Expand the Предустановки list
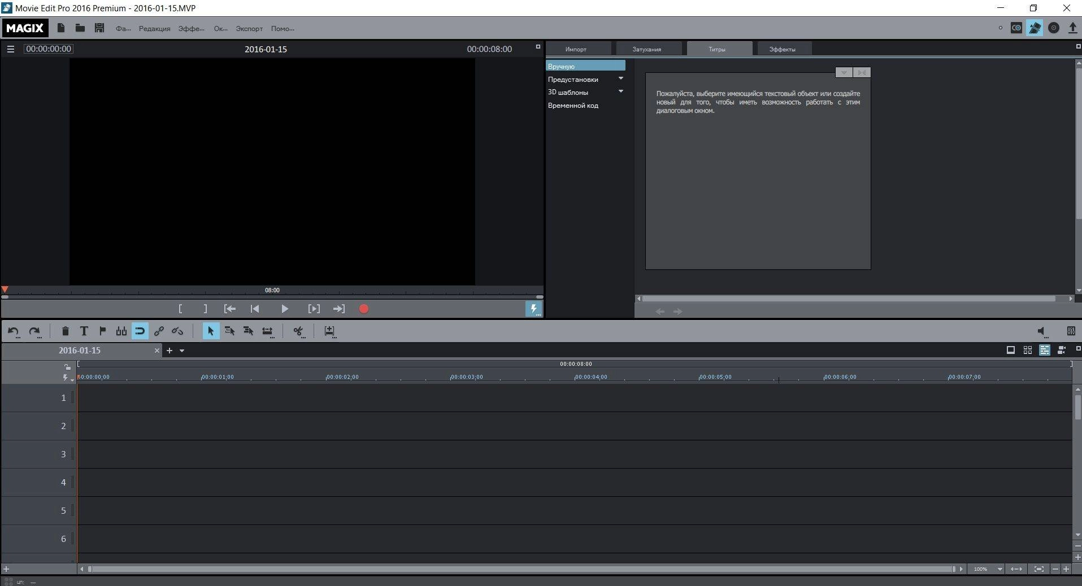This screenshot has height=586, width=1082. (x=621, y=78)
